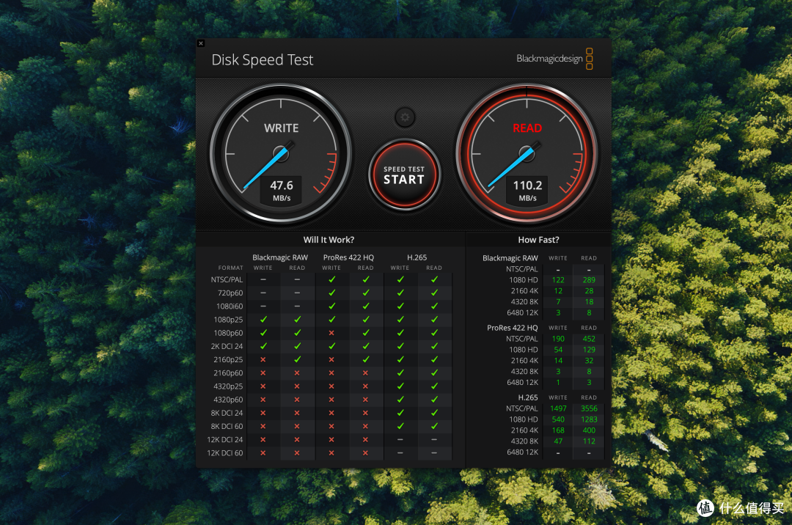Click Blackmagic RAW header in Will It Work

(x=280, y=257)
